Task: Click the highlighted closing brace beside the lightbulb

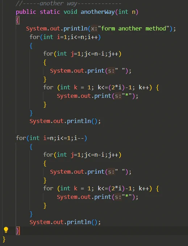Action: tap(18, 231)
